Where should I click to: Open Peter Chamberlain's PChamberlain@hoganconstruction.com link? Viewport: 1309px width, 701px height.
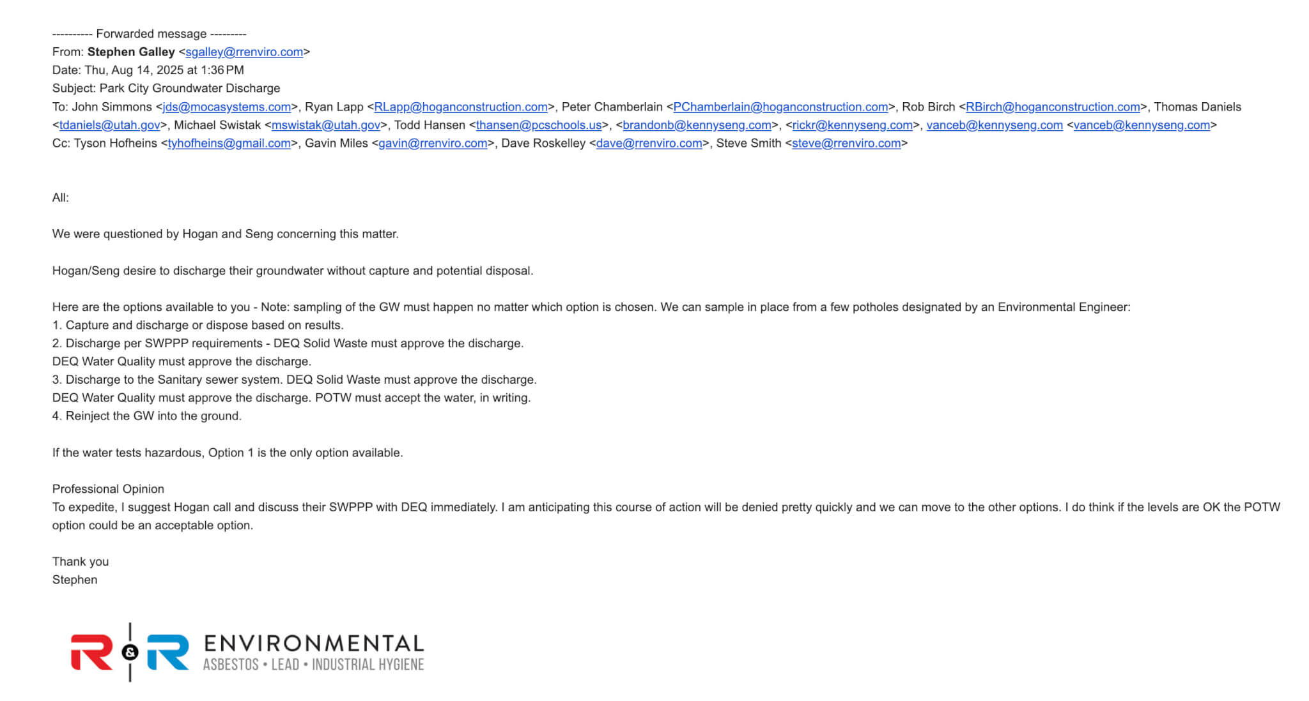click(x=780, y=107)
